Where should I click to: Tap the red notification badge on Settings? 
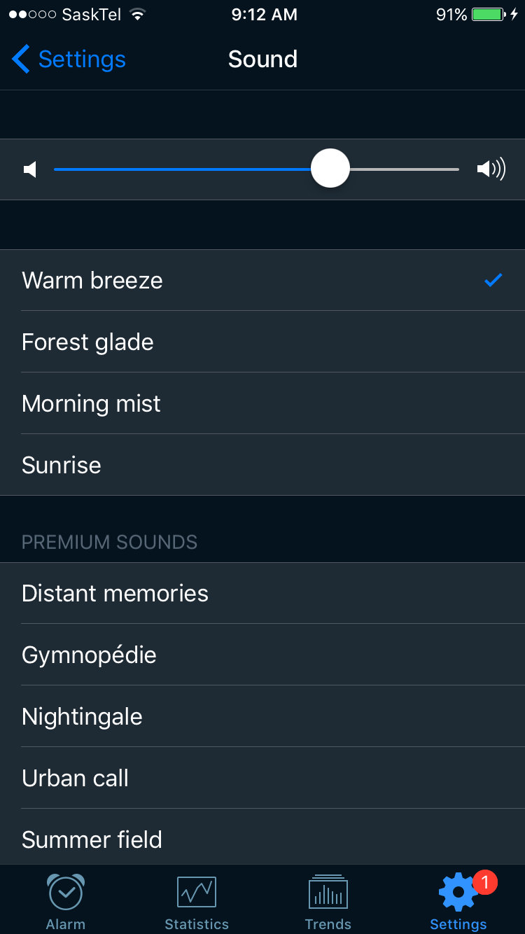[x=485, y=882]
